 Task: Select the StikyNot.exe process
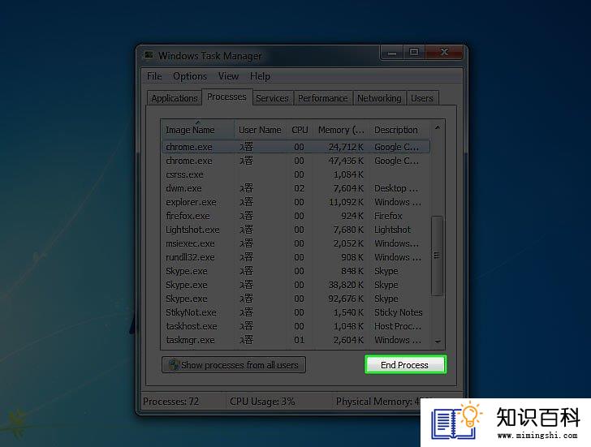pyautogui.click(x=295, y=312)
